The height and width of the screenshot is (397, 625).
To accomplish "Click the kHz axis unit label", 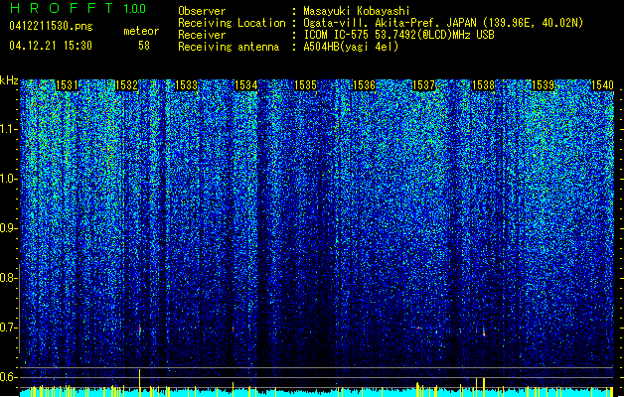I will click(9, 80).
